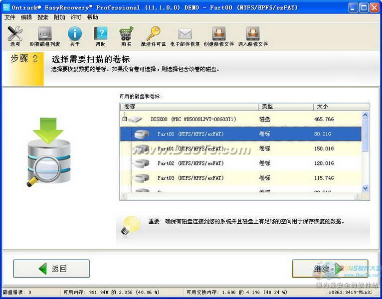Select the Part03 (NTFS/HPFS/exFAT) row
The image size is (382, 299).
(241, 178)
